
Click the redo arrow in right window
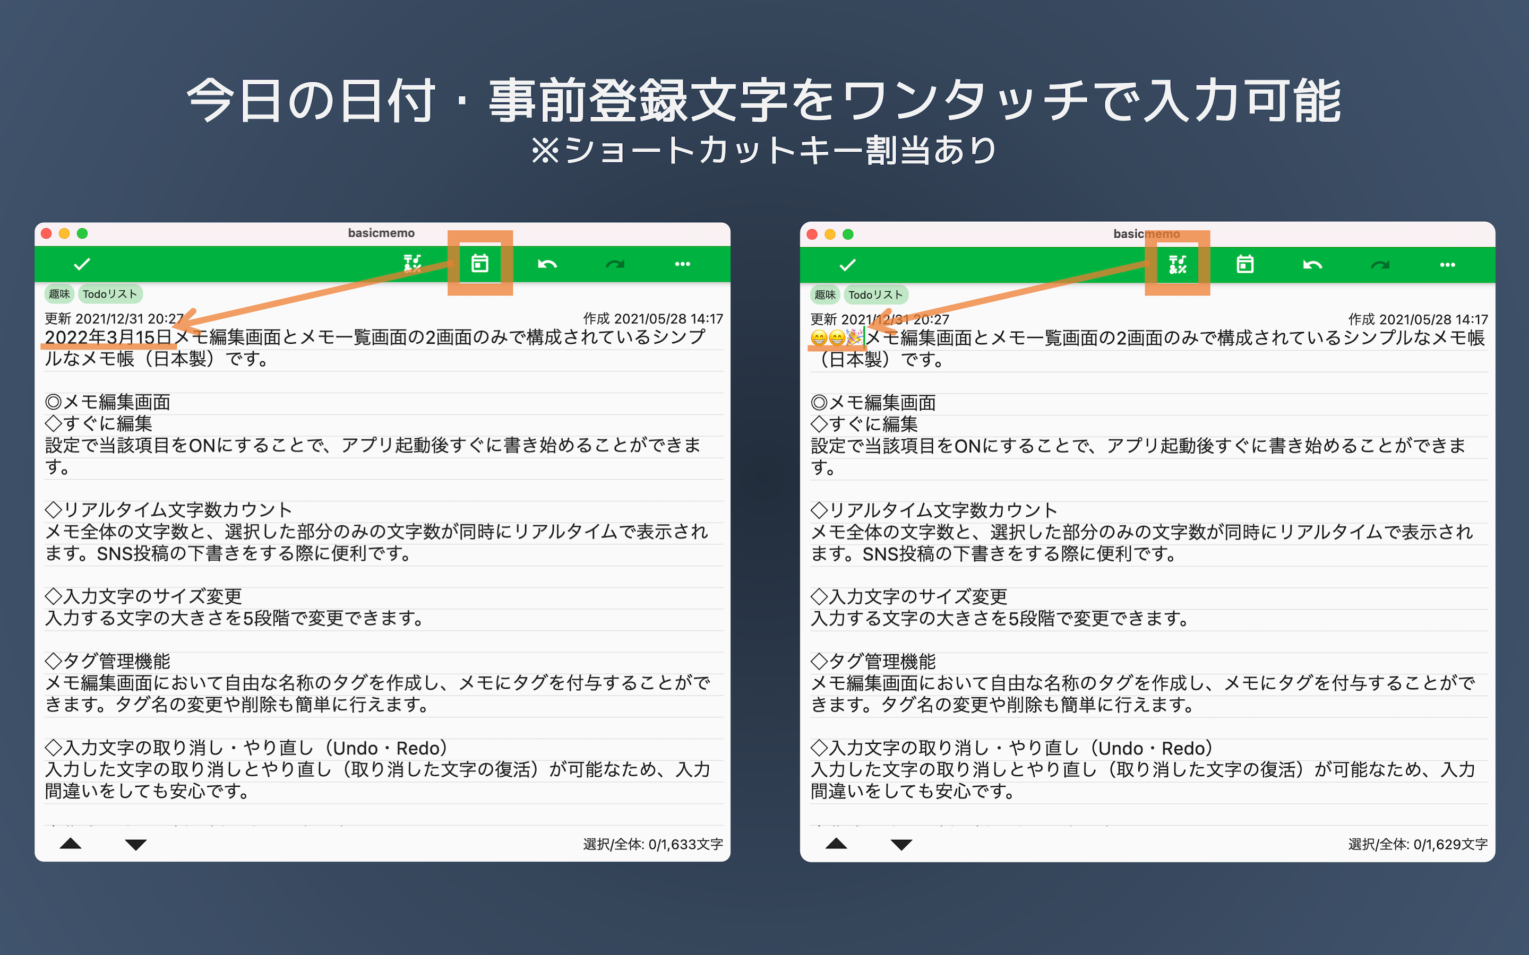pyautogui.click(x=1380, y=265)
